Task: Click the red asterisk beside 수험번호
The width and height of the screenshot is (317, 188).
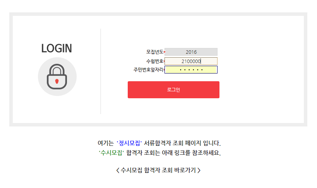Action: click(x=164, y=62)
